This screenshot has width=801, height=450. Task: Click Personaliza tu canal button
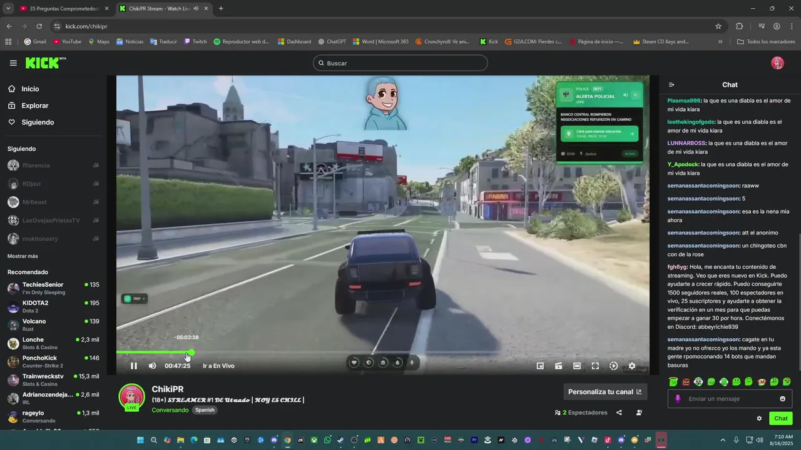(605, 392)
